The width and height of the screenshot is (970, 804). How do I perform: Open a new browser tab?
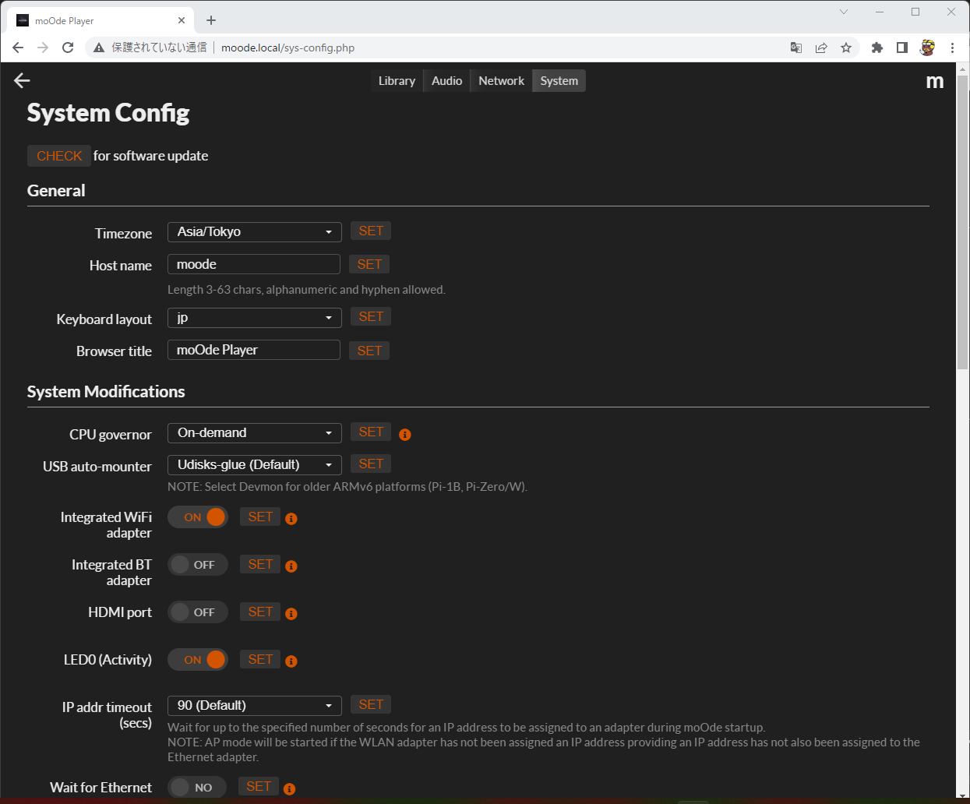point(211,20)
